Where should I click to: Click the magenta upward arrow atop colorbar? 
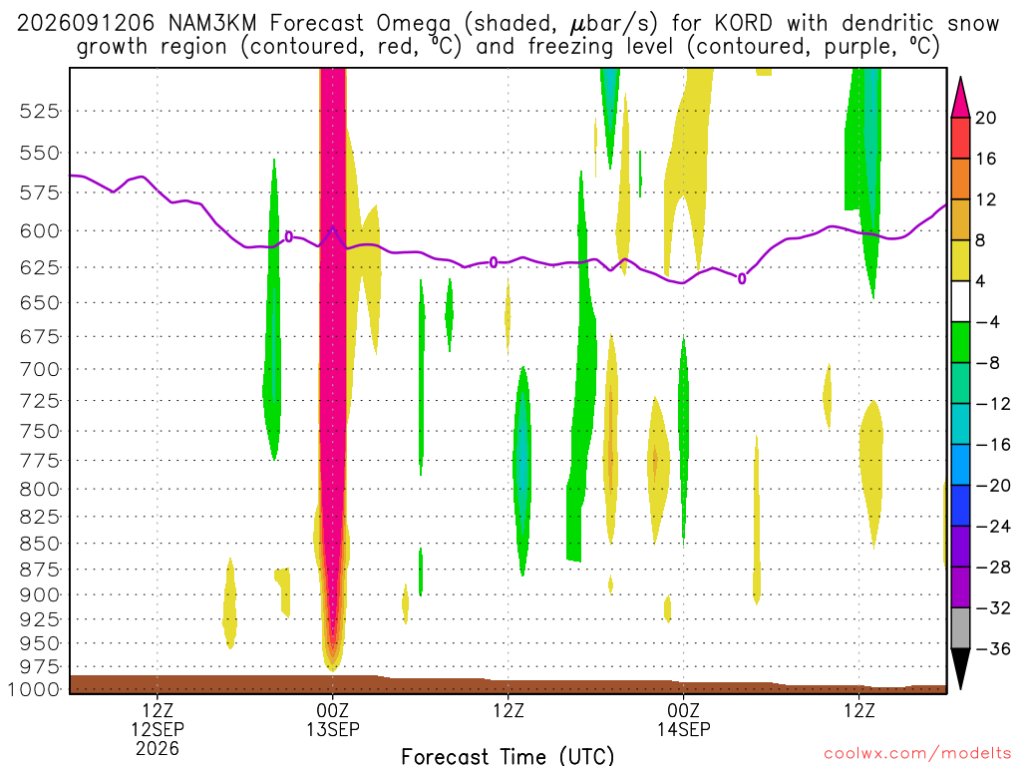coord(960,97)
